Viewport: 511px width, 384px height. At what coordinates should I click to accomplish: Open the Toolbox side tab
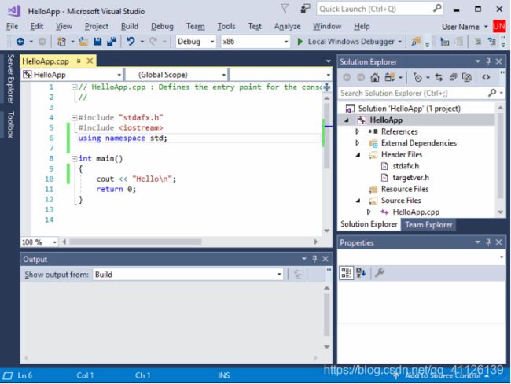[x=10, y=124]
